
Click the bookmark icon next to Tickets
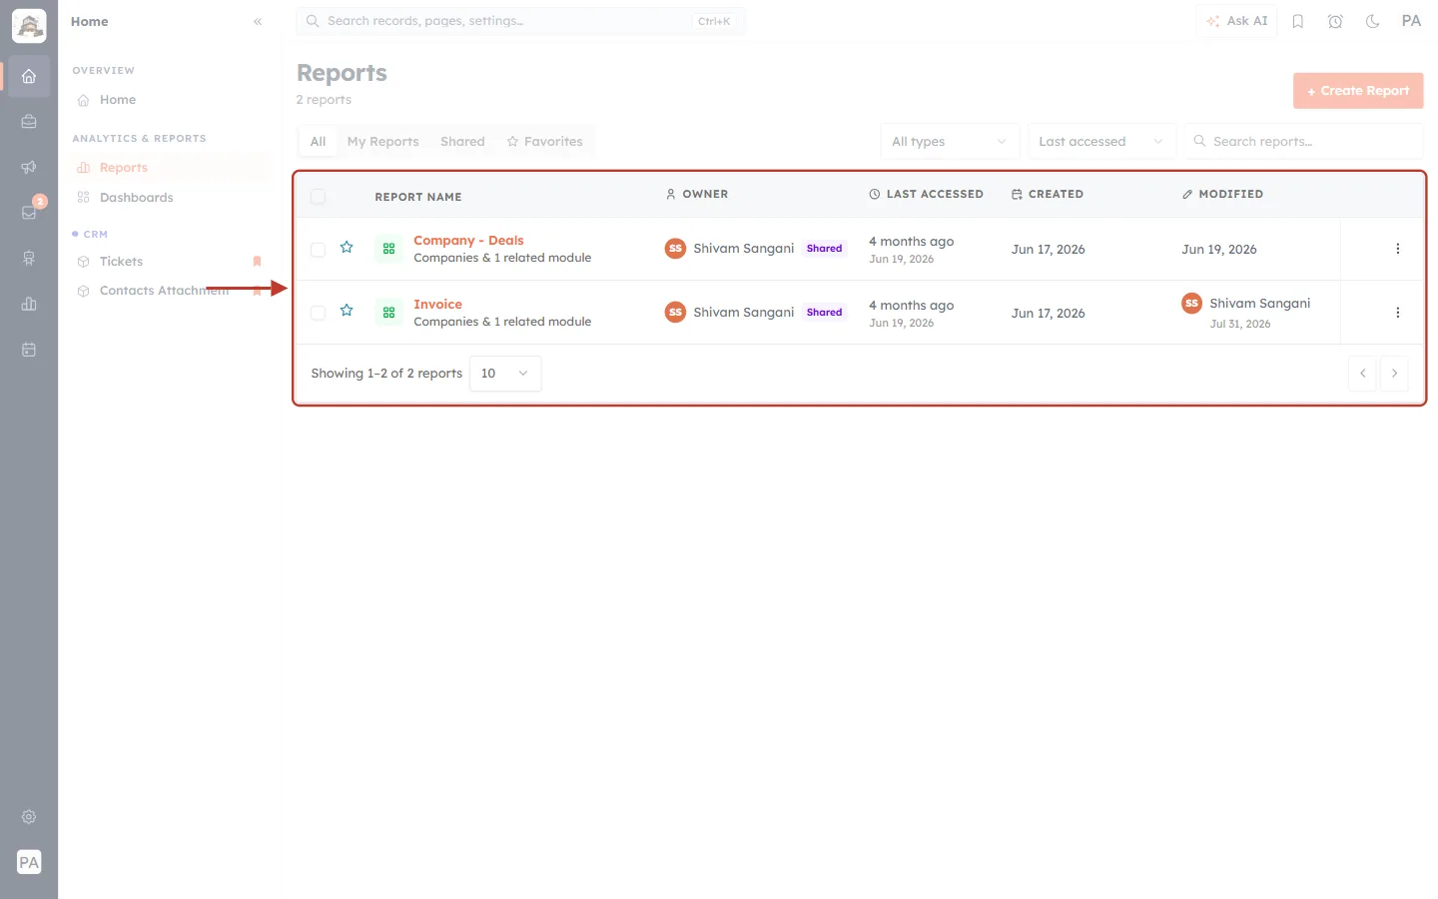[x=257, y=262]
